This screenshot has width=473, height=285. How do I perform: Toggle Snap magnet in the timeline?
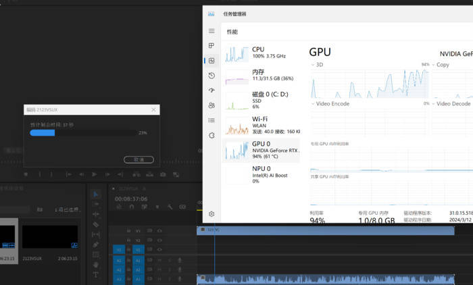tap(132, 207)
